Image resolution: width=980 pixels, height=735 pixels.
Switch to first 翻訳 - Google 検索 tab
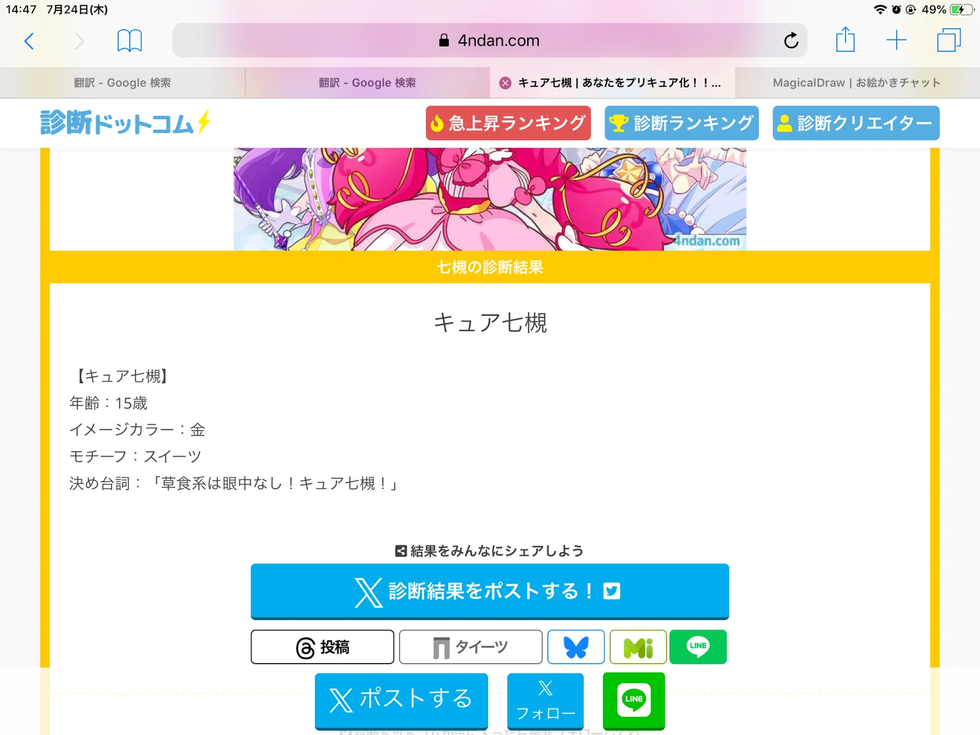click(x=122, y=83)
